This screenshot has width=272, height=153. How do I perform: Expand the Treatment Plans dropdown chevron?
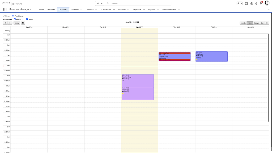point(178,10)
